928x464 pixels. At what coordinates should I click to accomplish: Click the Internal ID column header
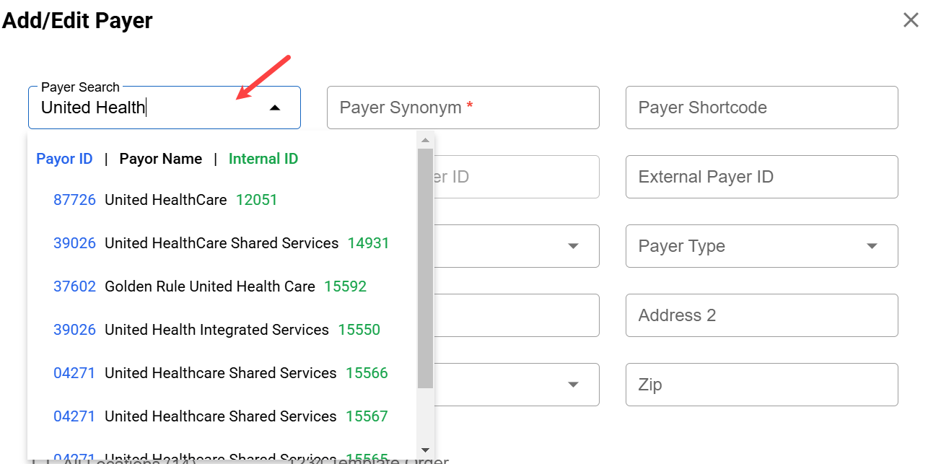click(x=263, y=159)
